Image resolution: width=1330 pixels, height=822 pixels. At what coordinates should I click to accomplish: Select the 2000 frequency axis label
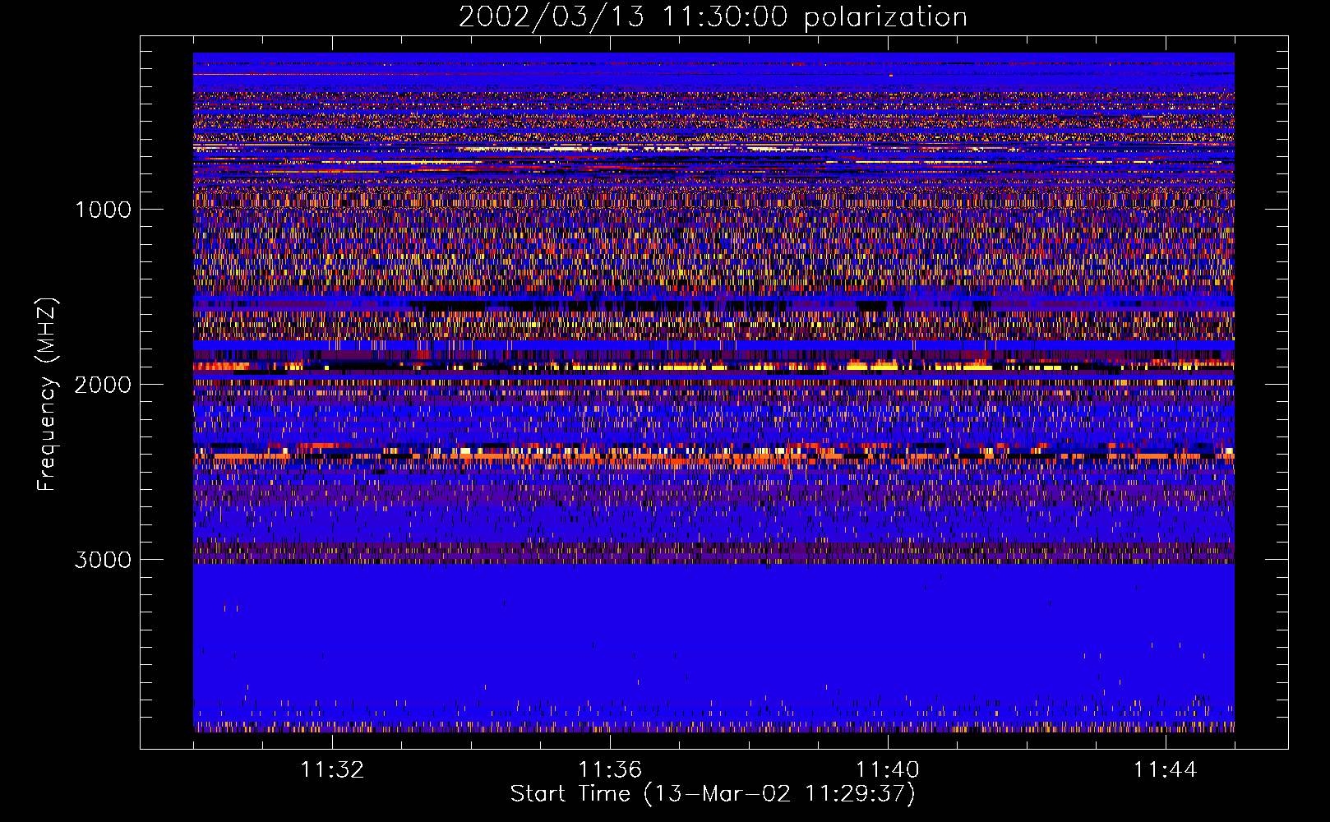click(x=103, y=385)
